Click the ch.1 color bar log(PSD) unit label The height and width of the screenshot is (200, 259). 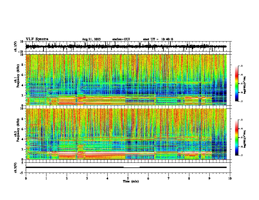[245, 85]
